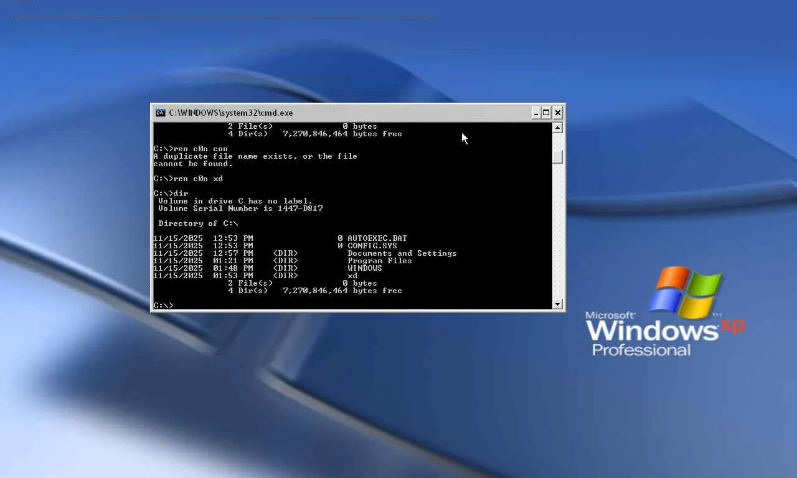Viewport: 797px width, 478px height.
Task: Click the 'A duplicate file name exists' message
Action: [255, 156]
